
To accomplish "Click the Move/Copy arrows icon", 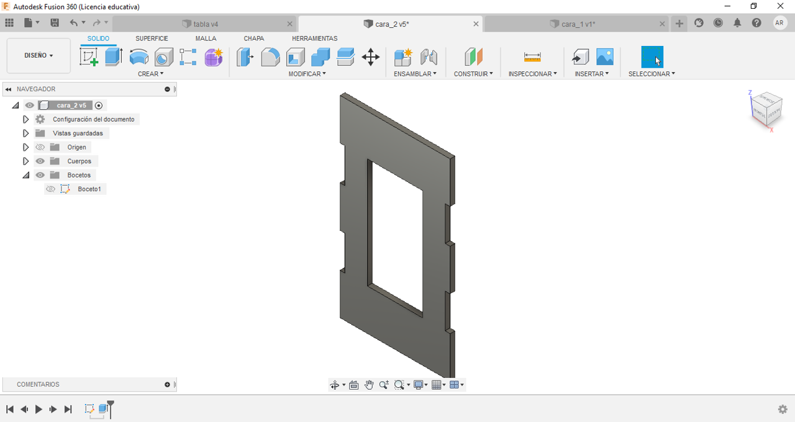I will pyautogui.click(x=371, y=57).
